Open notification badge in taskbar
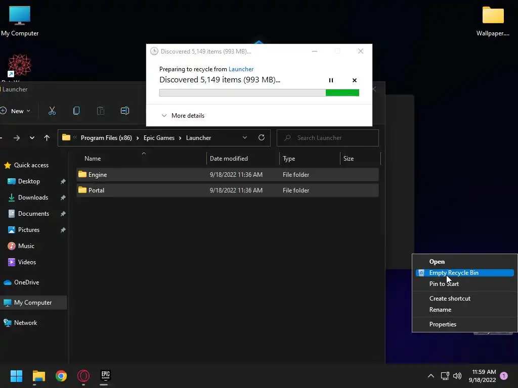 coord(504,376)
